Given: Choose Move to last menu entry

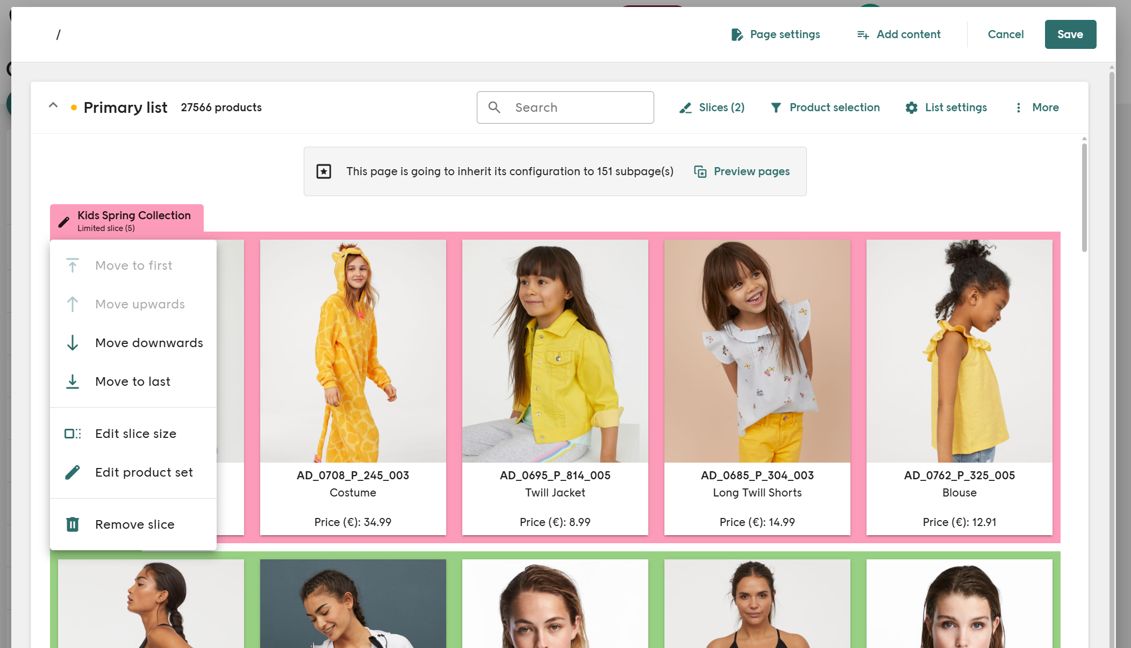Looking at the screenshot, I should [133, 381].
